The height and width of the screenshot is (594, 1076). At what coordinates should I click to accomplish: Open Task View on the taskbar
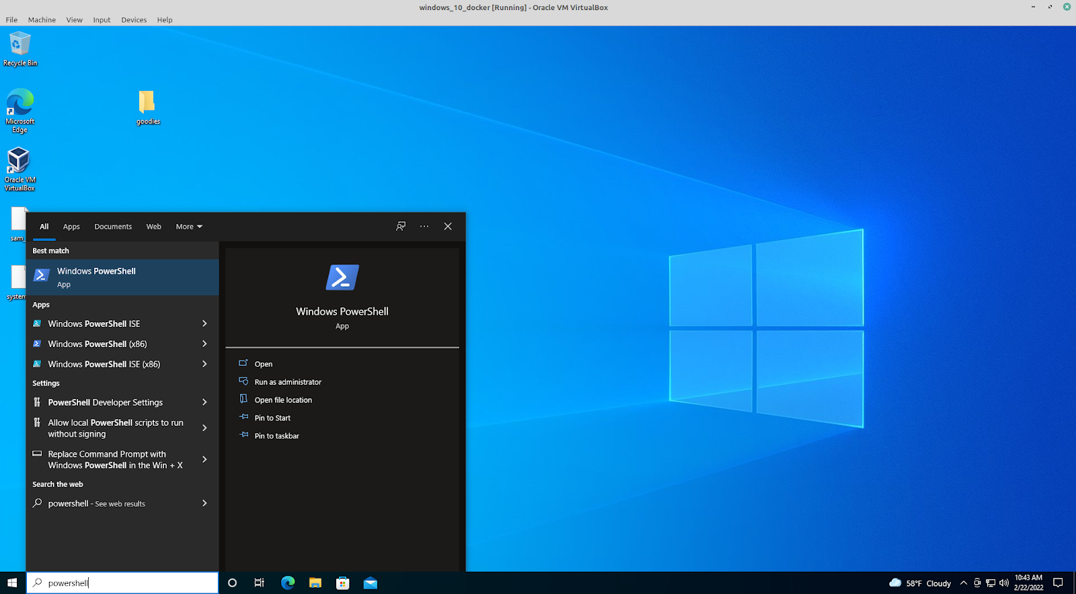tap(259, 583)
